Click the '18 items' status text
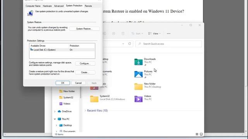The image size is (248, 139). [59, 134]
